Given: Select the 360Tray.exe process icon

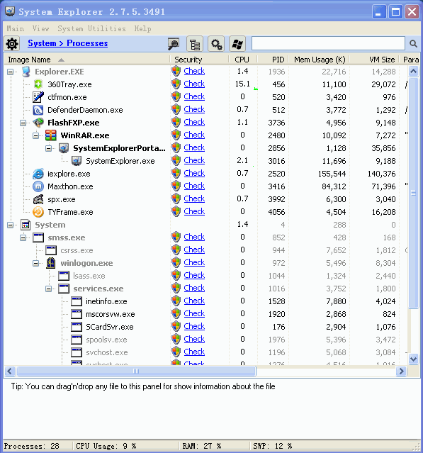Looking at the screenshot, I should pyautogui.click(x=38, y=84).
